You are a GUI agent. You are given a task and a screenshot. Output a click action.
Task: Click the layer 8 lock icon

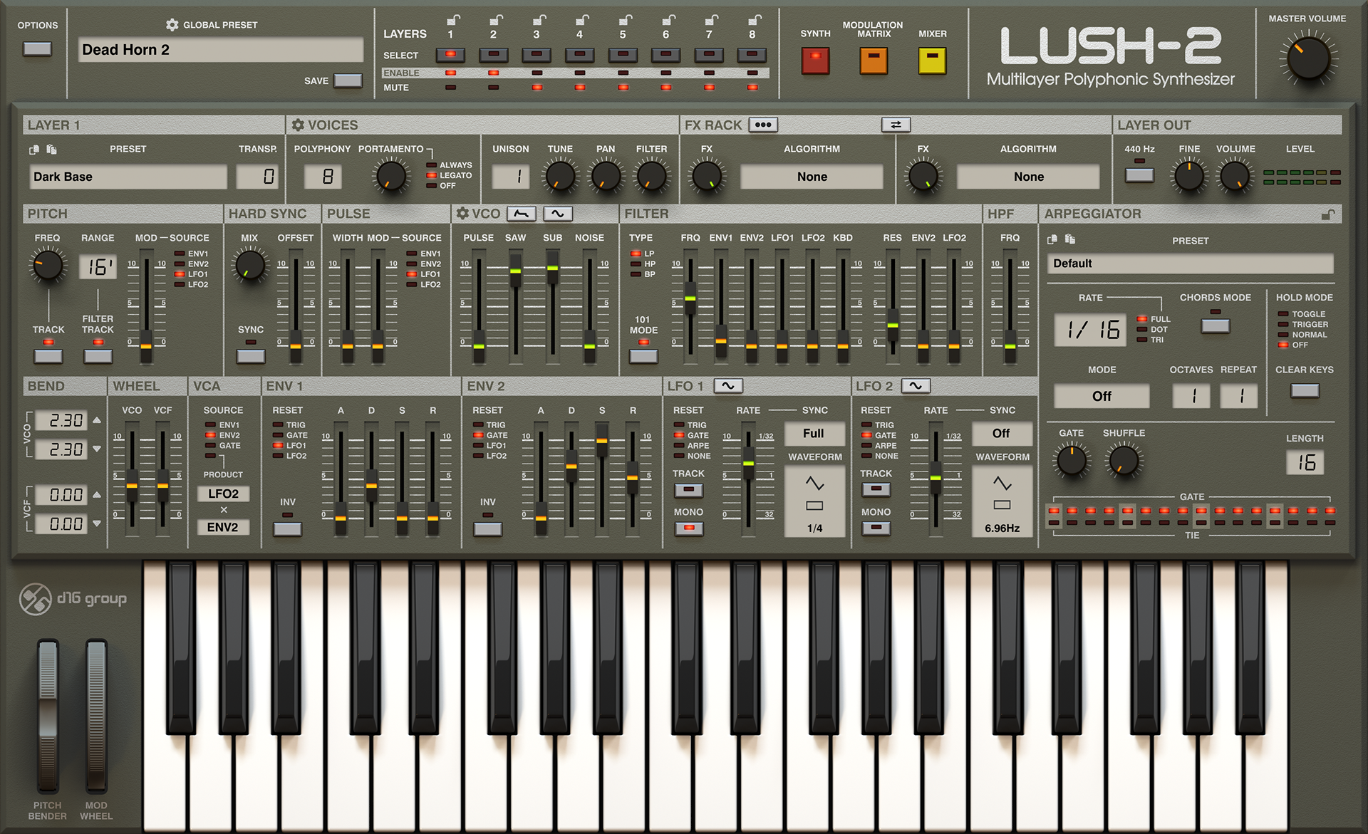coord(754,20)
